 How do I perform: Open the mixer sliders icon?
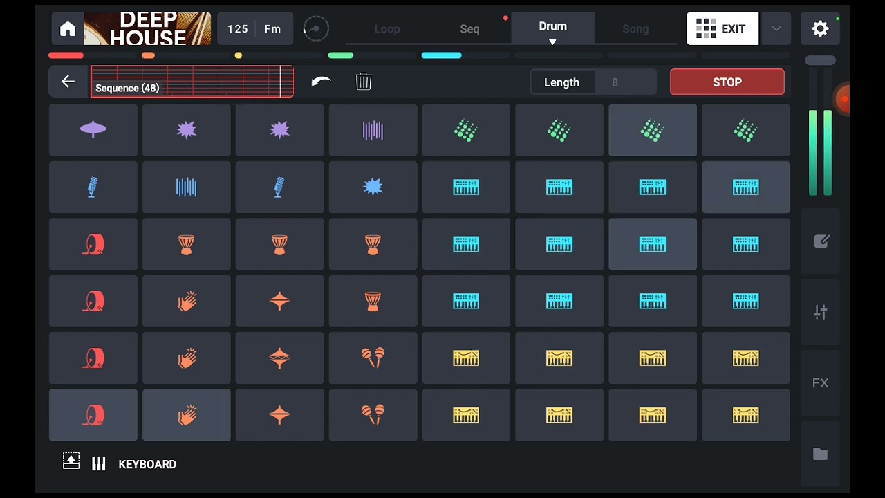(x=821, y=312)
